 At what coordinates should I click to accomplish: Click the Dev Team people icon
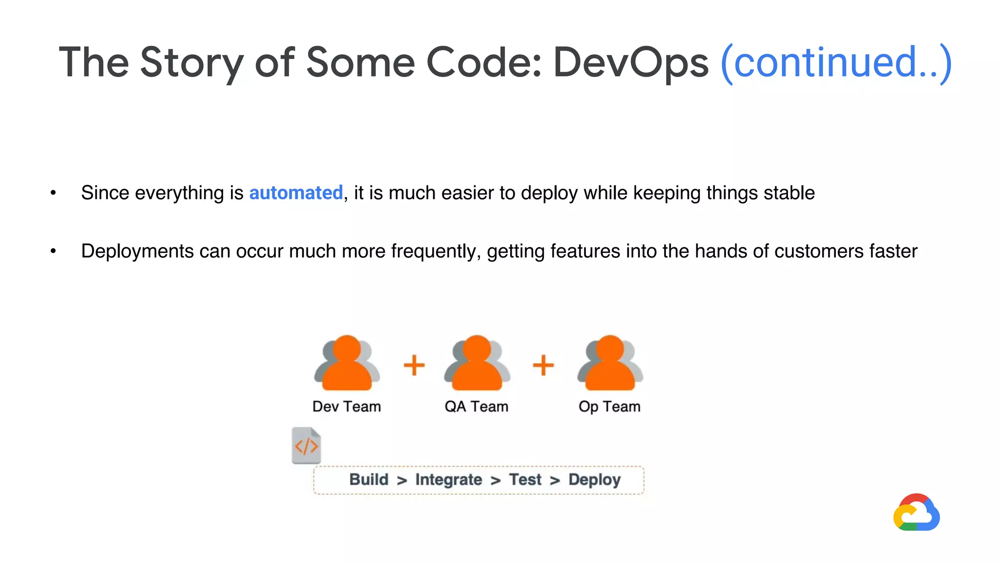[x=347, y=362]
